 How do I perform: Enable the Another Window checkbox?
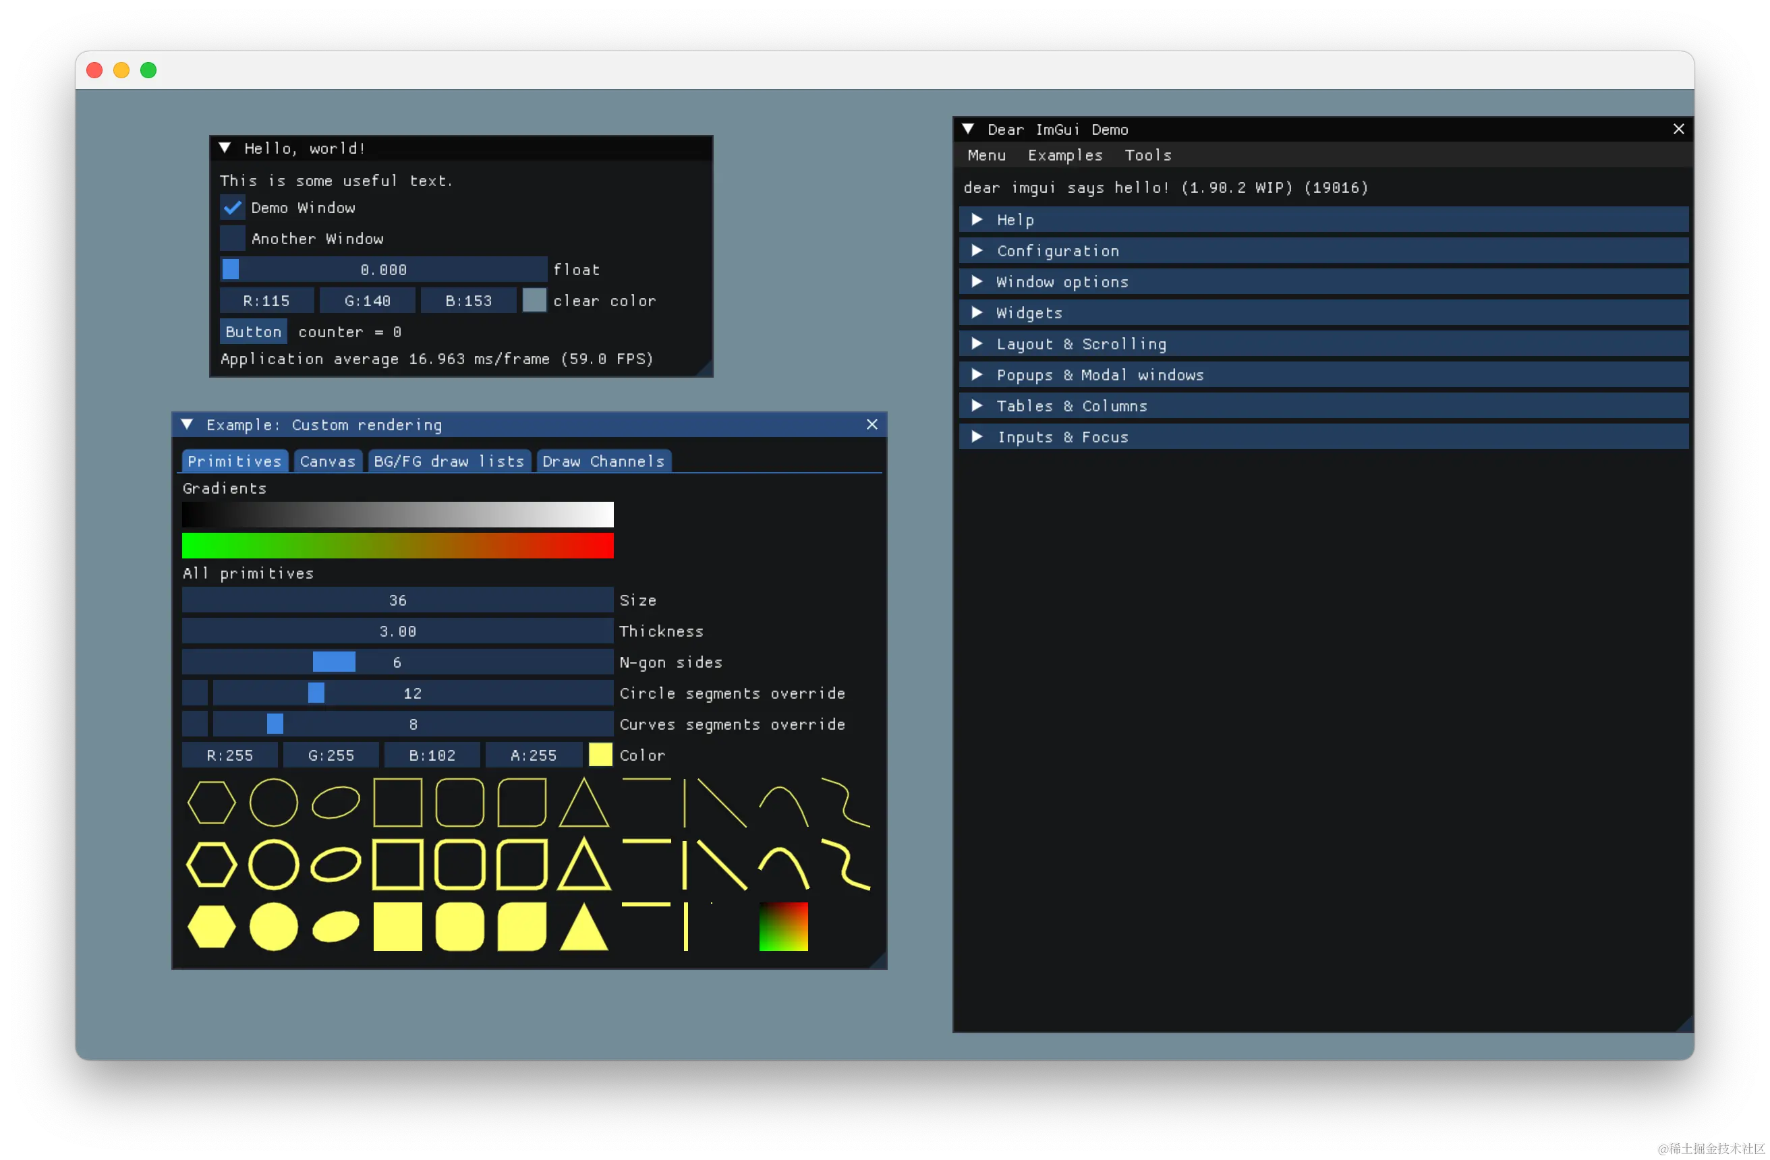[x=233, y=239]
